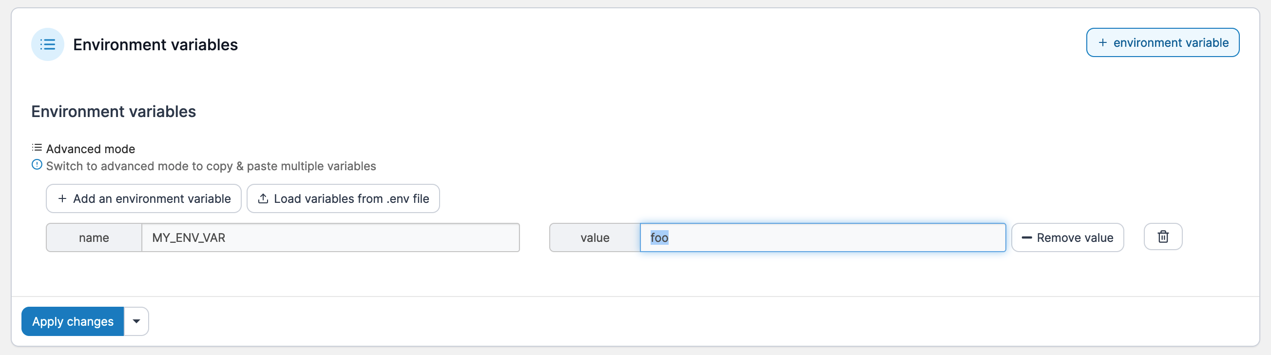
Task: Click the Add an environment variable label
Action: point(152,198)
